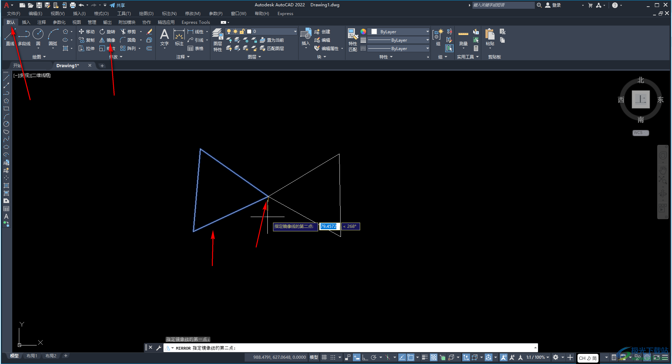Toggle object snap in status bar

pos(411,357)
